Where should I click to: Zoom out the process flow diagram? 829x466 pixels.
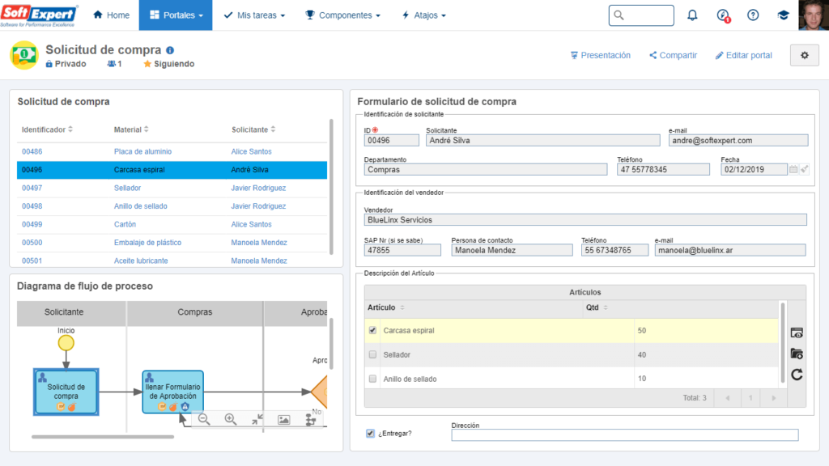(x=204, y=419)
